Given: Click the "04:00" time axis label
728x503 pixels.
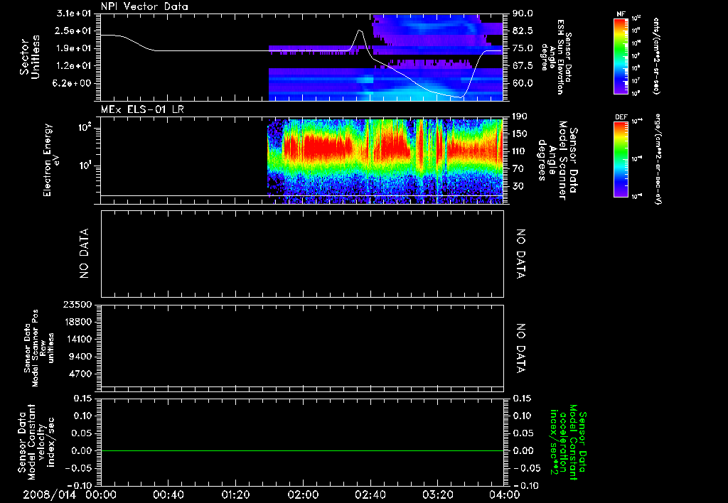Looking at the screenshot, I should coord(504,494).
